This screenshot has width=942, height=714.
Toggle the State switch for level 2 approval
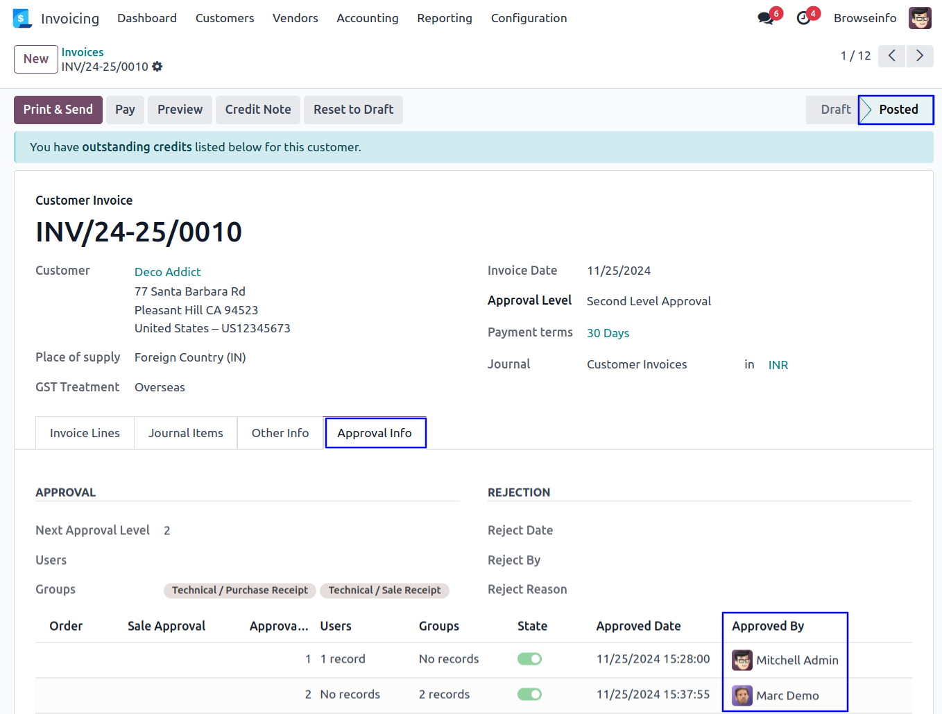529,695
